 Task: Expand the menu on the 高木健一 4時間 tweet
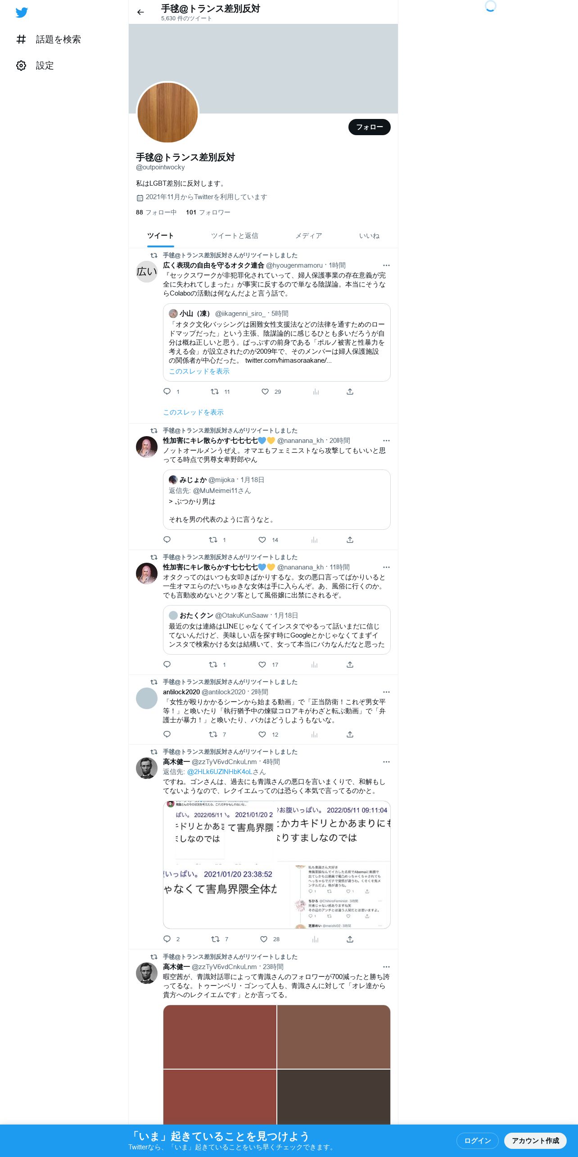[x=386, y=762]
